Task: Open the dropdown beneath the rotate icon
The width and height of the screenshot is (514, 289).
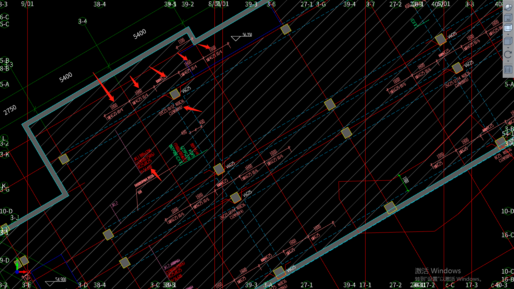Action: click(x=508, y=61)
